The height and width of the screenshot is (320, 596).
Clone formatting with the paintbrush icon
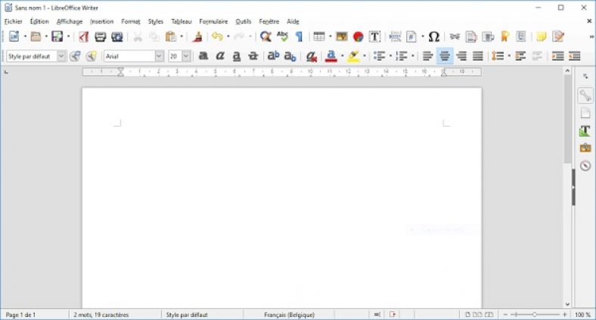[x=197, y=36]
